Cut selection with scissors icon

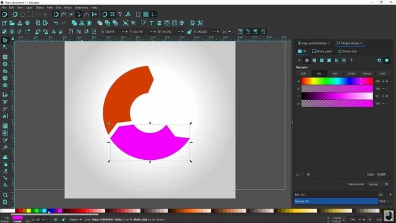point(82,23)
